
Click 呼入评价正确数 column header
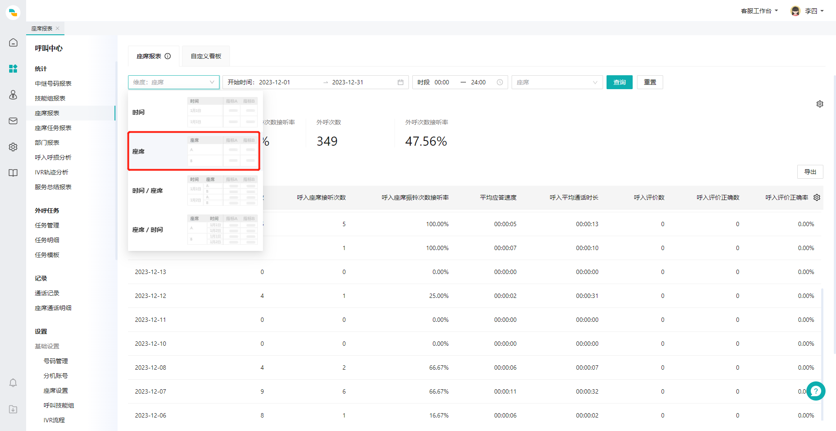point(718,197)
